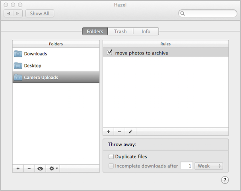
Task: Select the "move photos to archive" rule text
Action: (x=142, y=53)
